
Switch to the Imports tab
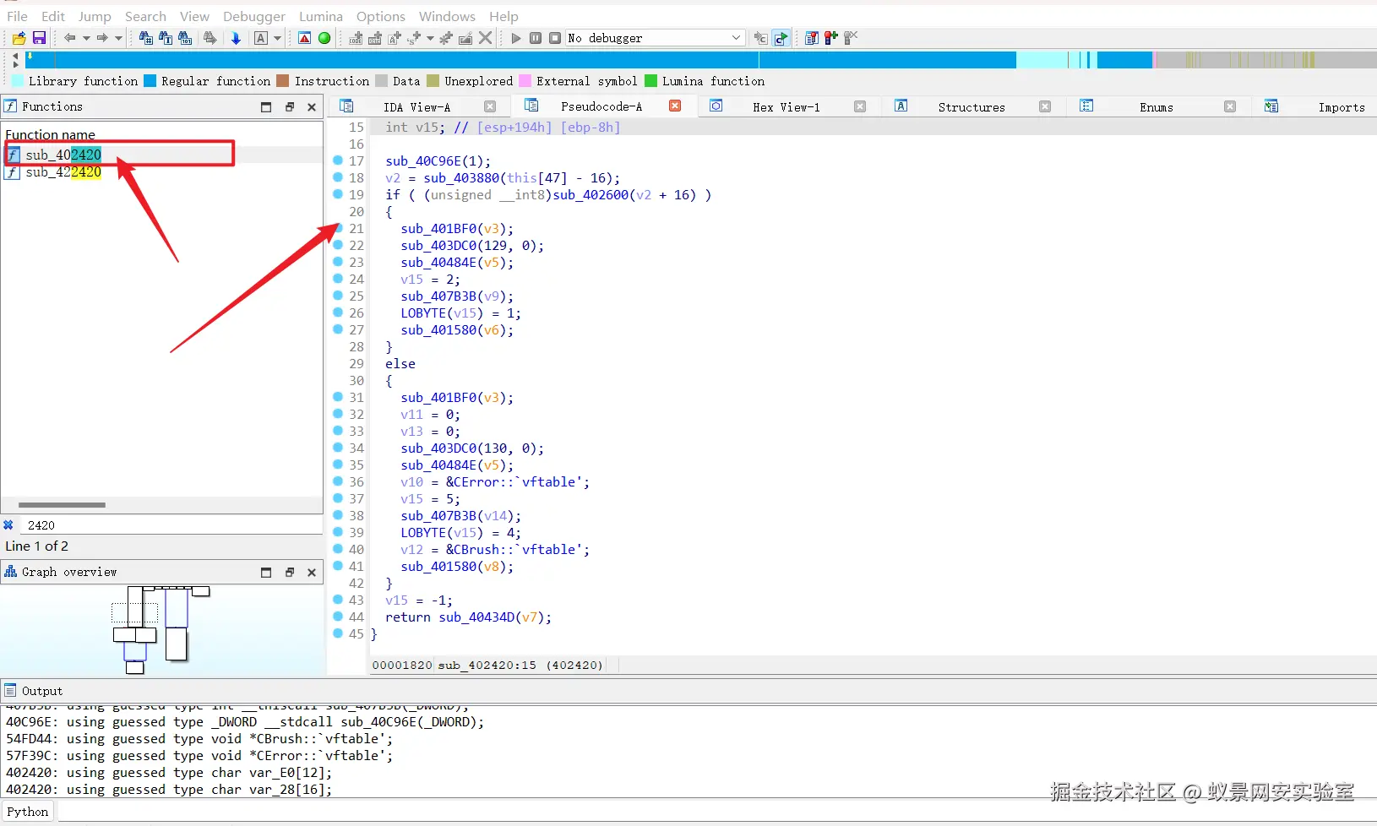tap(1342, 107)
